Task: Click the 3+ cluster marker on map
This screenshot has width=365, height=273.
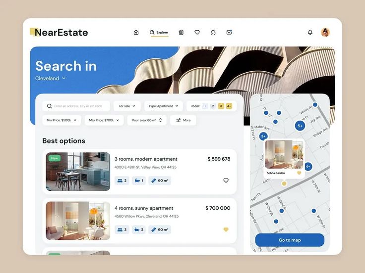Action: click(263, 136)
